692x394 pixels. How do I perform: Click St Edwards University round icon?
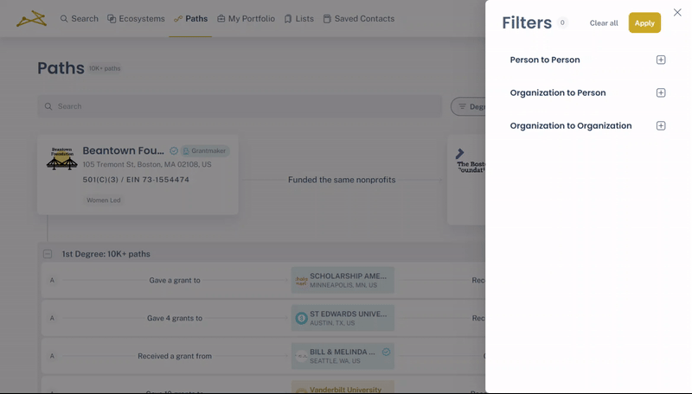301,318
